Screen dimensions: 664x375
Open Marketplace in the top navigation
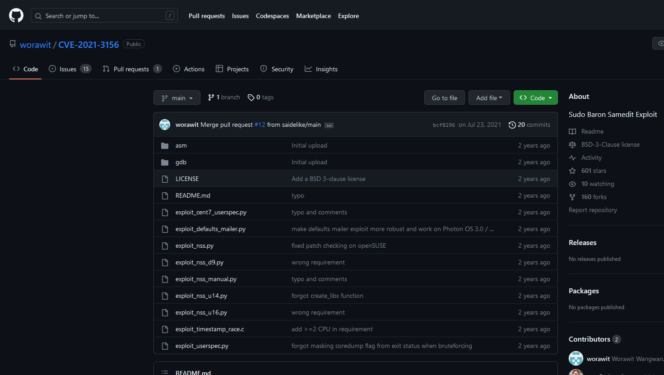(x=313, y=16)
